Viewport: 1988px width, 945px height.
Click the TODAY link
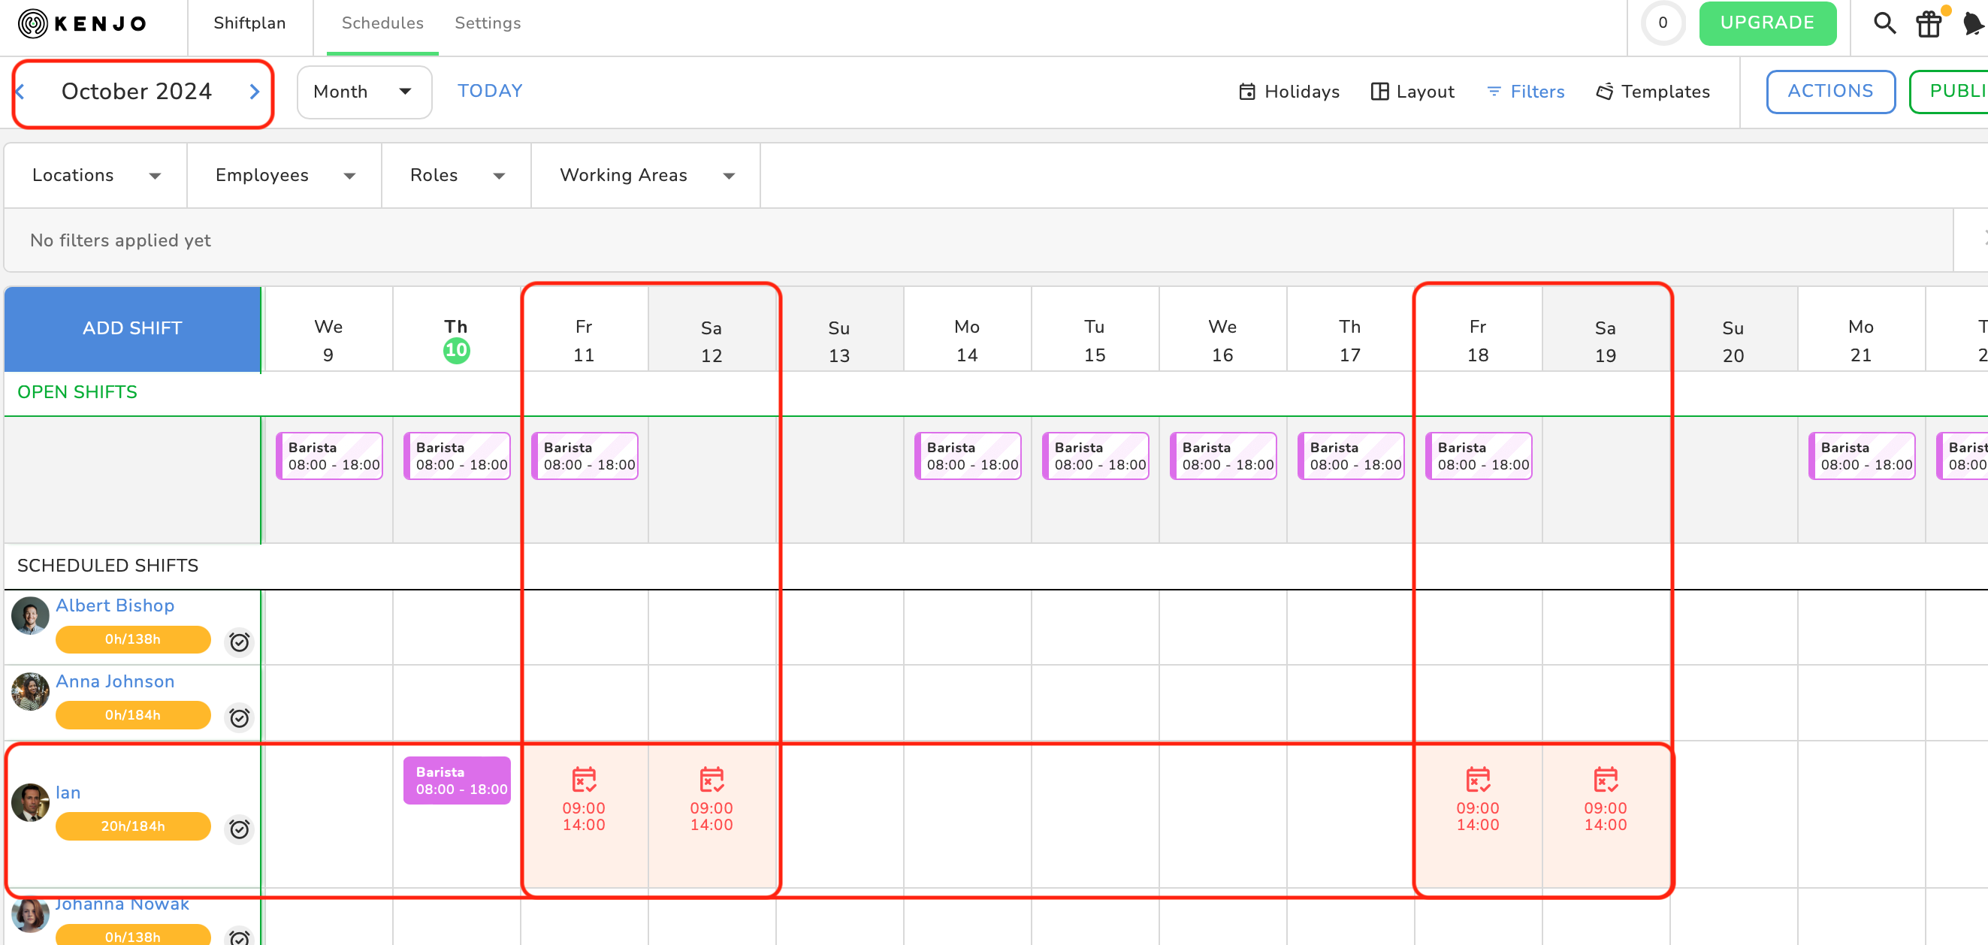tap(489, 91)
